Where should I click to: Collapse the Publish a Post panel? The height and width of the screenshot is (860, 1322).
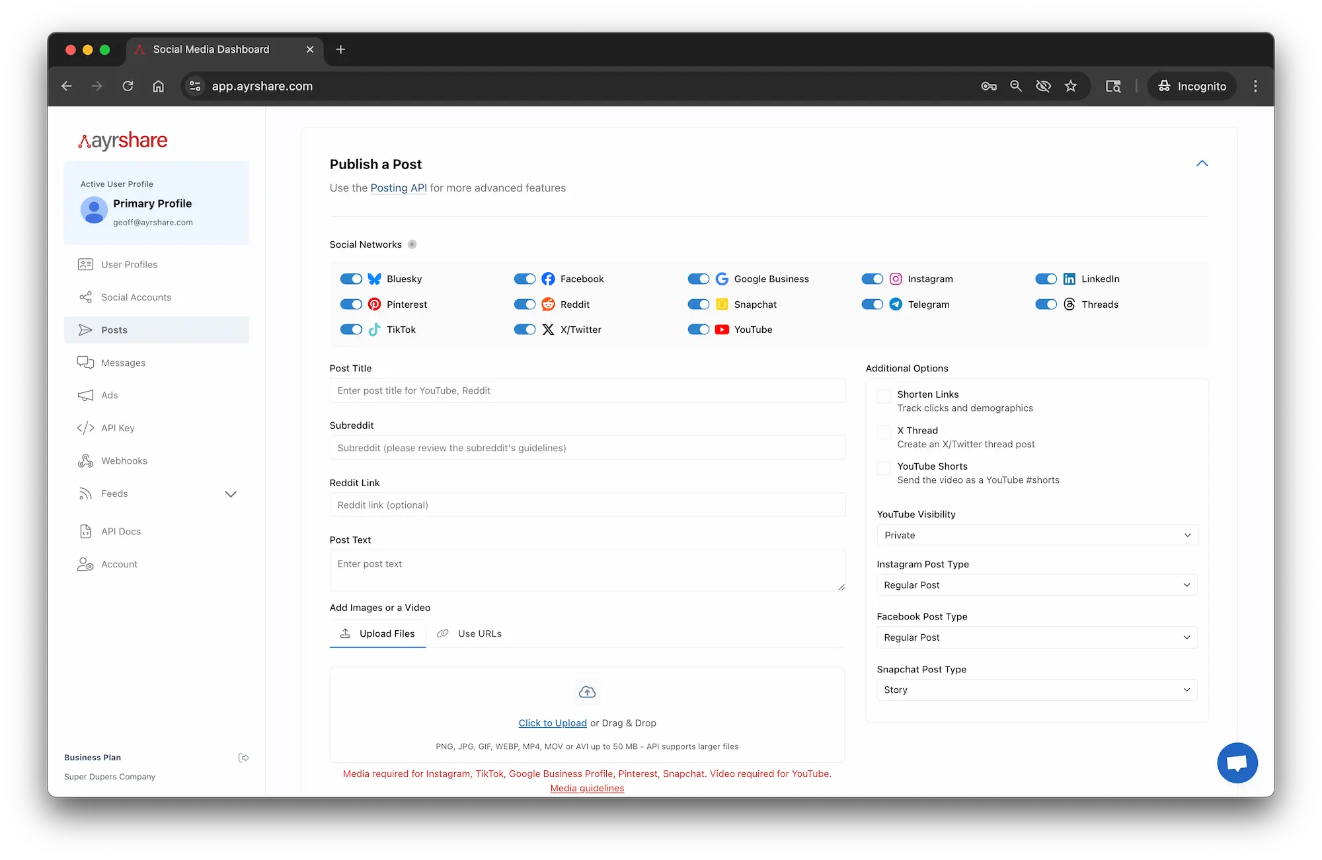(x=1202, y=163)
